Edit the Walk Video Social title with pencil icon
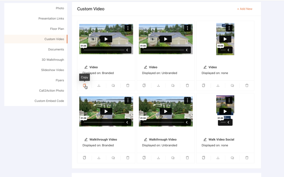Image resolution: width=284 pixels, height=177 pixels. pos(205,139)
